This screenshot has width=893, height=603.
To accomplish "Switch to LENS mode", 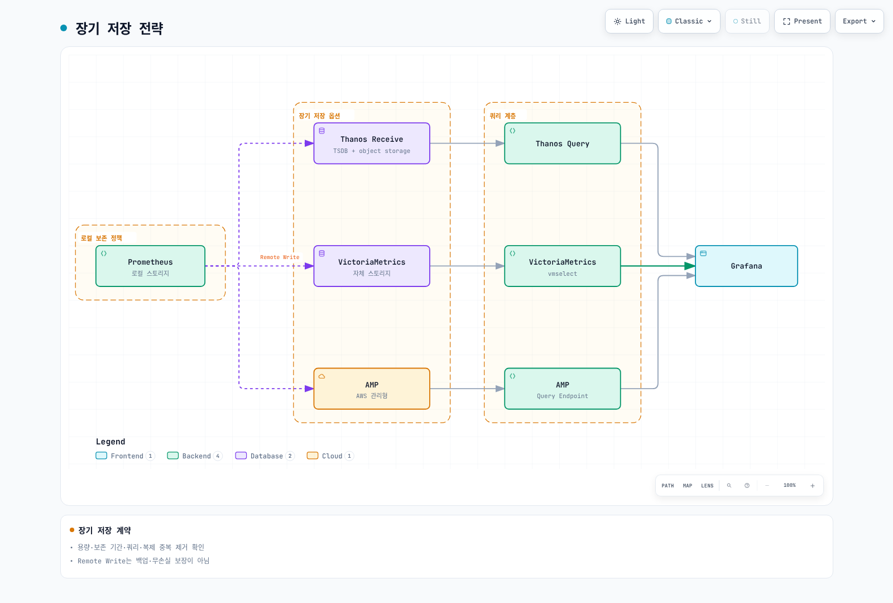I will coord(707,486).
